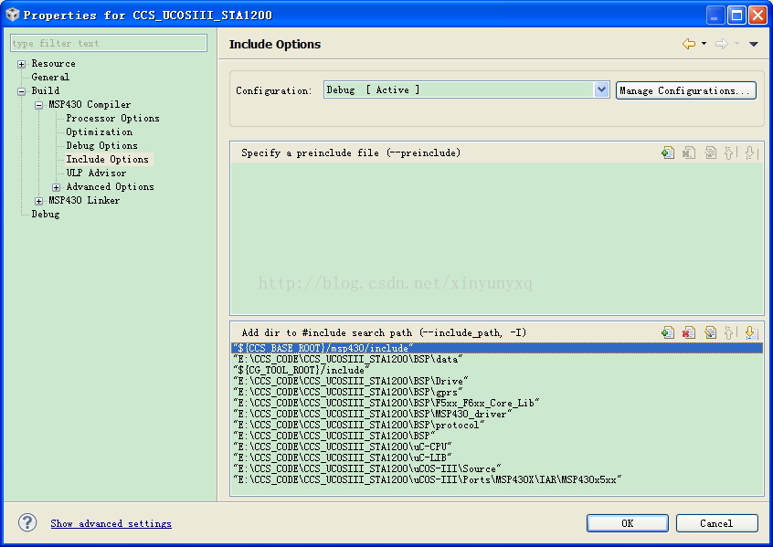This screenshot has height=547, width=773.
Task: Select Advanced Options tree item
Action: pos(110,187)
